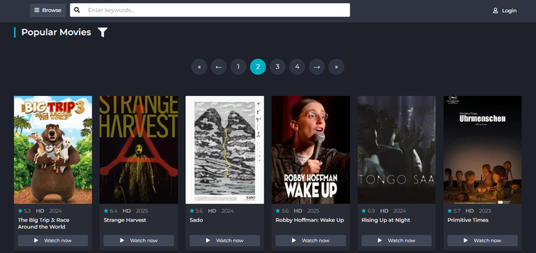Watch now for Primitive Times

(483, 240)
